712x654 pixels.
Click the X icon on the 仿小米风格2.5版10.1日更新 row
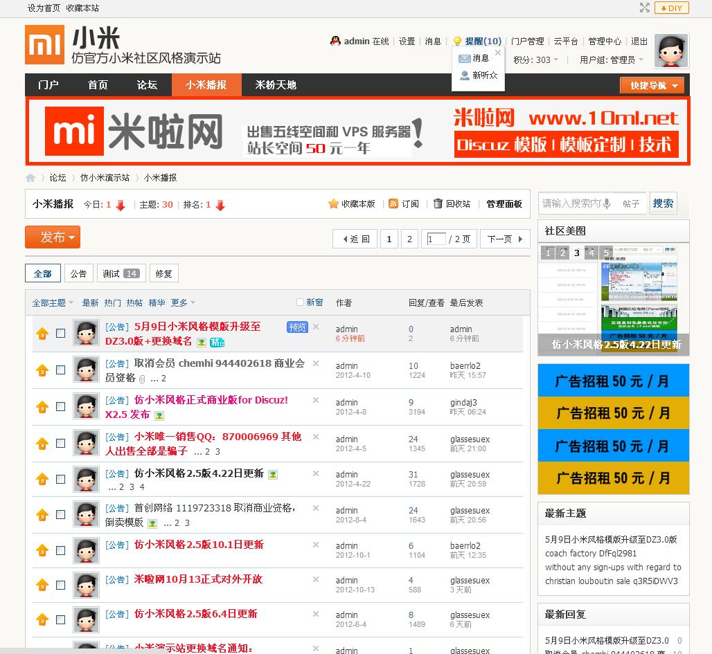coord(316,545)
